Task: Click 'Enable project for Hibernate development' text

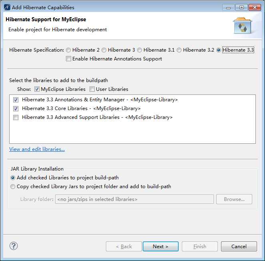Action: click(x=58, y=30)
